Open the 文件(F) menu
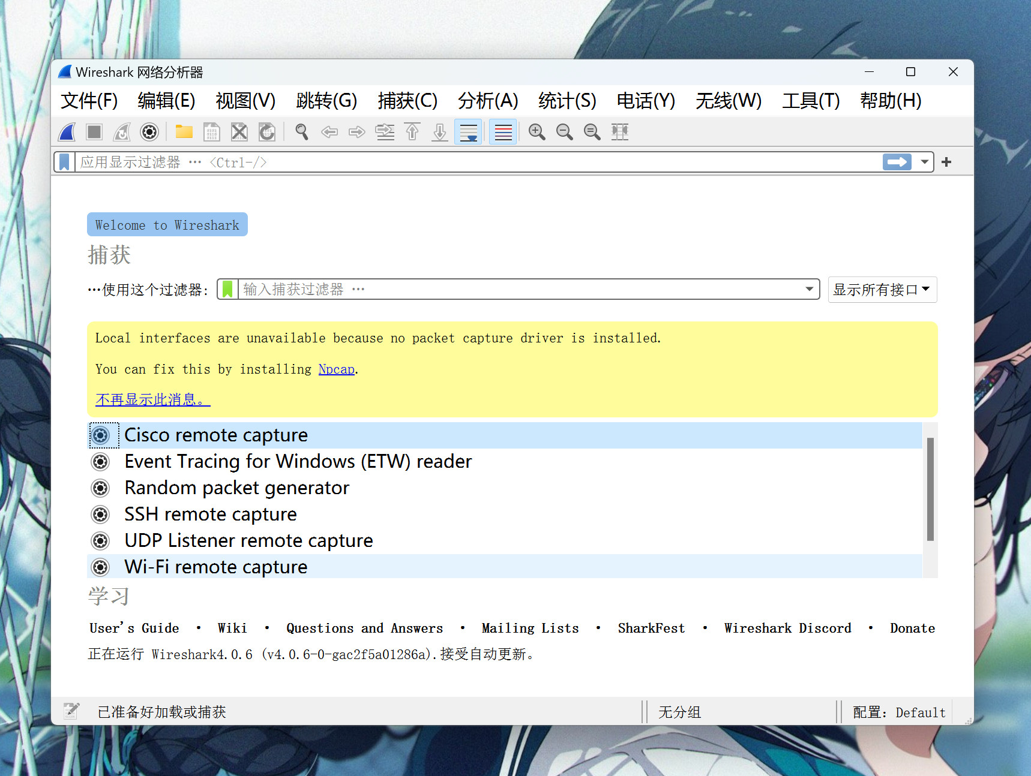 [x=89, y=101]
